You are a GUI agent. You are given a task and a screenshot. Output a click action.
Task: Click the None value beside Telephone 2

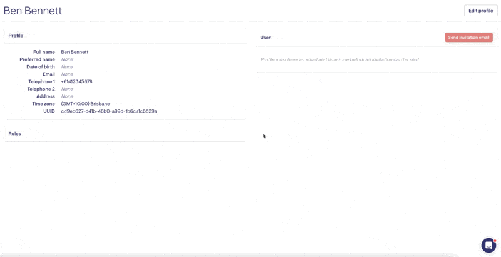tap(67, 89)
